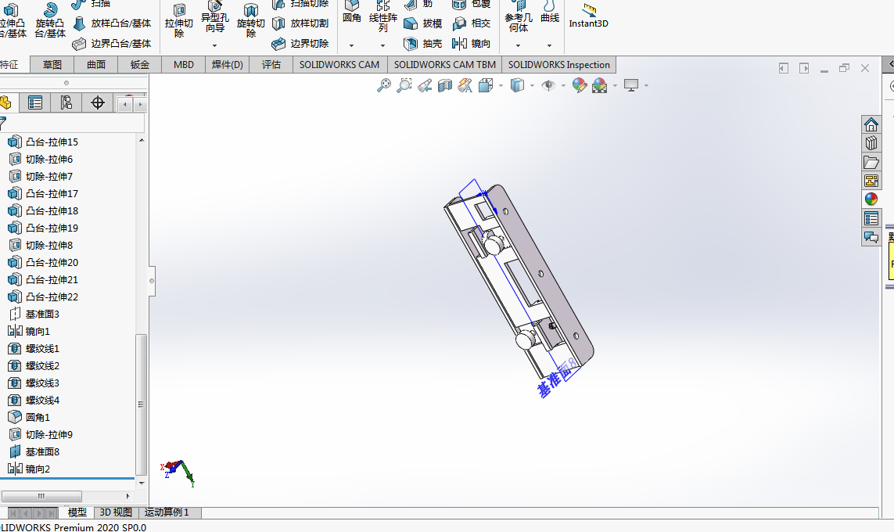Click the 拔模 draft tool
Viewport: 894px width, 532px height.
click(x=423, y=23)
